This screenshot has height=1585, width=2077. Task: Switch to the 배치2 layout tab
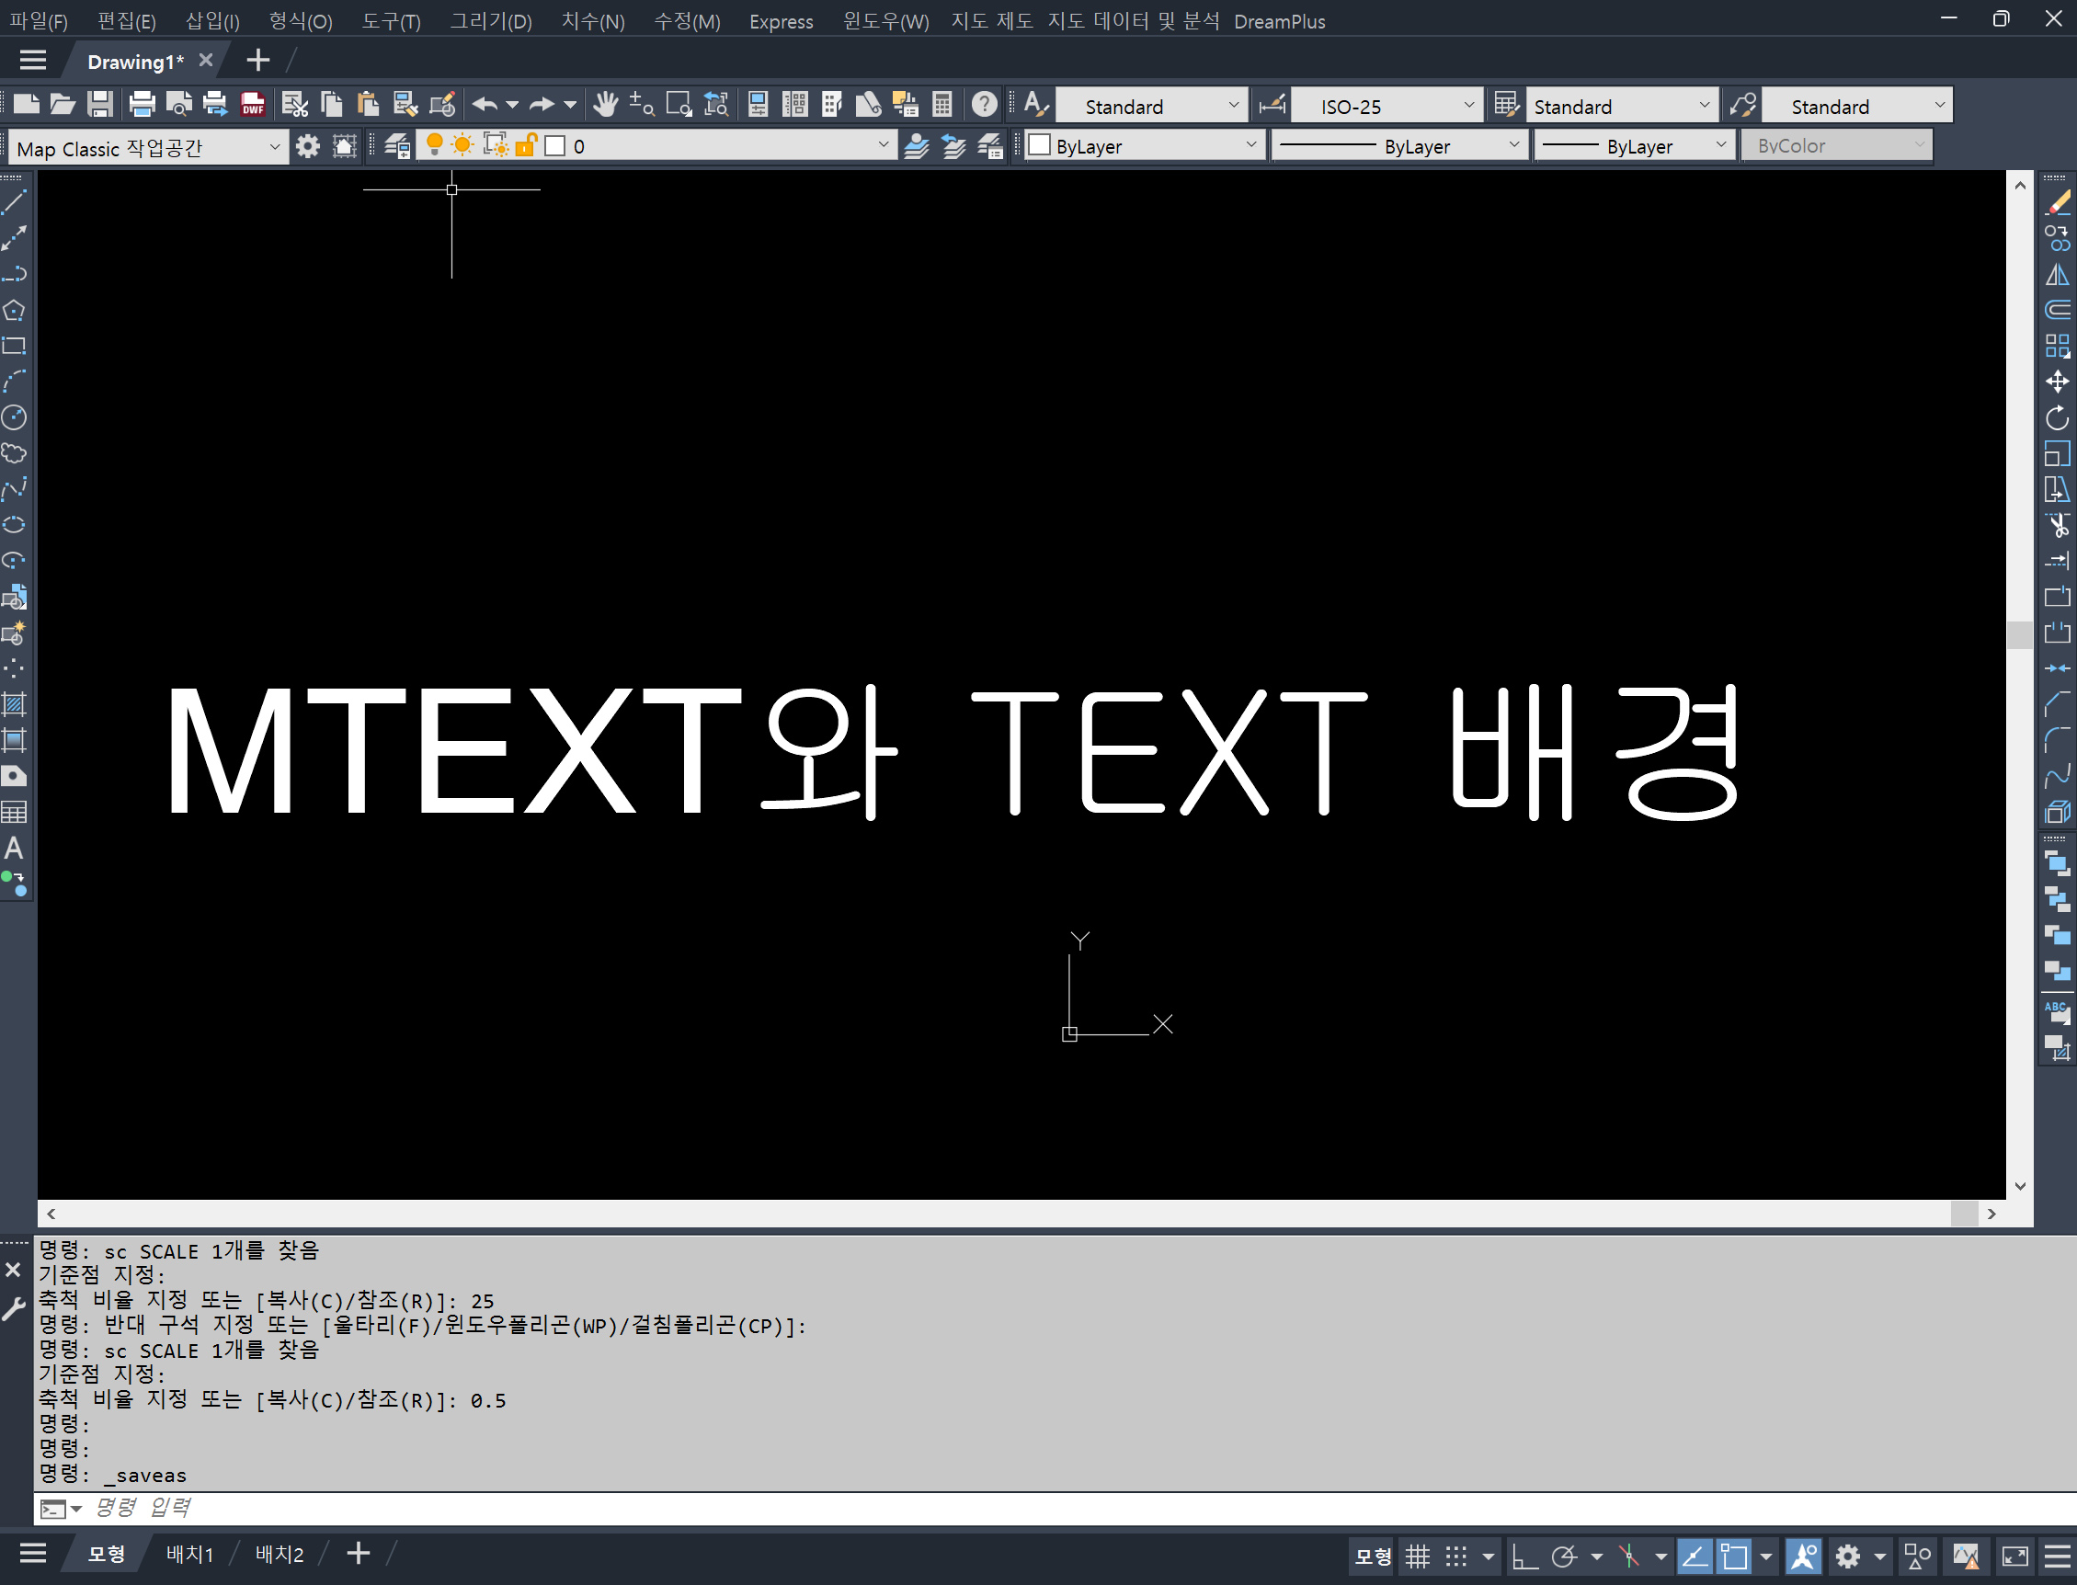coord(280,1555)
